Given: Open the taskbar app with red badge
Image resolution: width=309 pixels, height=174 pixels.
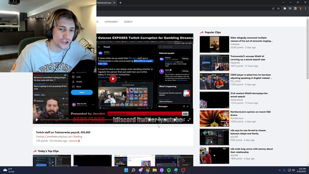Looking at the screenshot, I should point(183,170).
